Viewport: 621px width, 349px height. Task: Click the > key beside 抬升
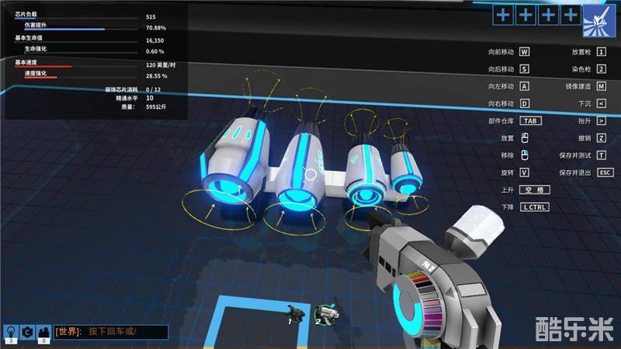(601, 121)
